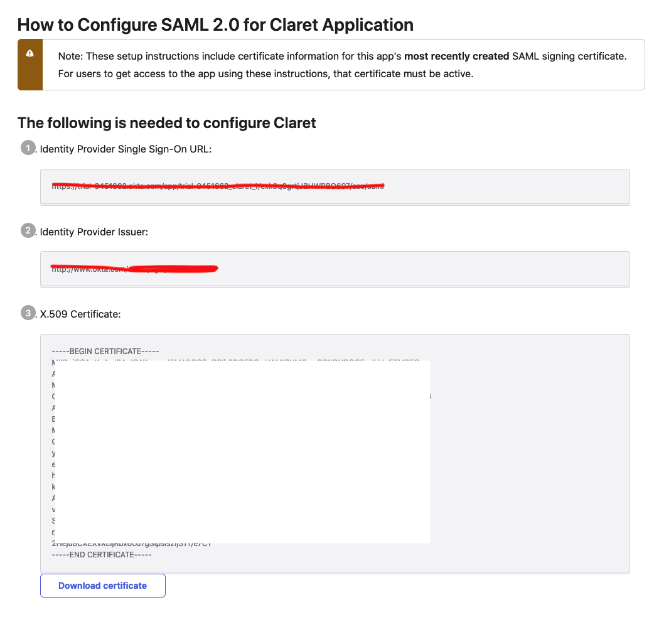Click the "How to Configure SAML 2.0" page title
Image resolution: width=654 pixels, height=617 pixels.
[x=215, y=25]
